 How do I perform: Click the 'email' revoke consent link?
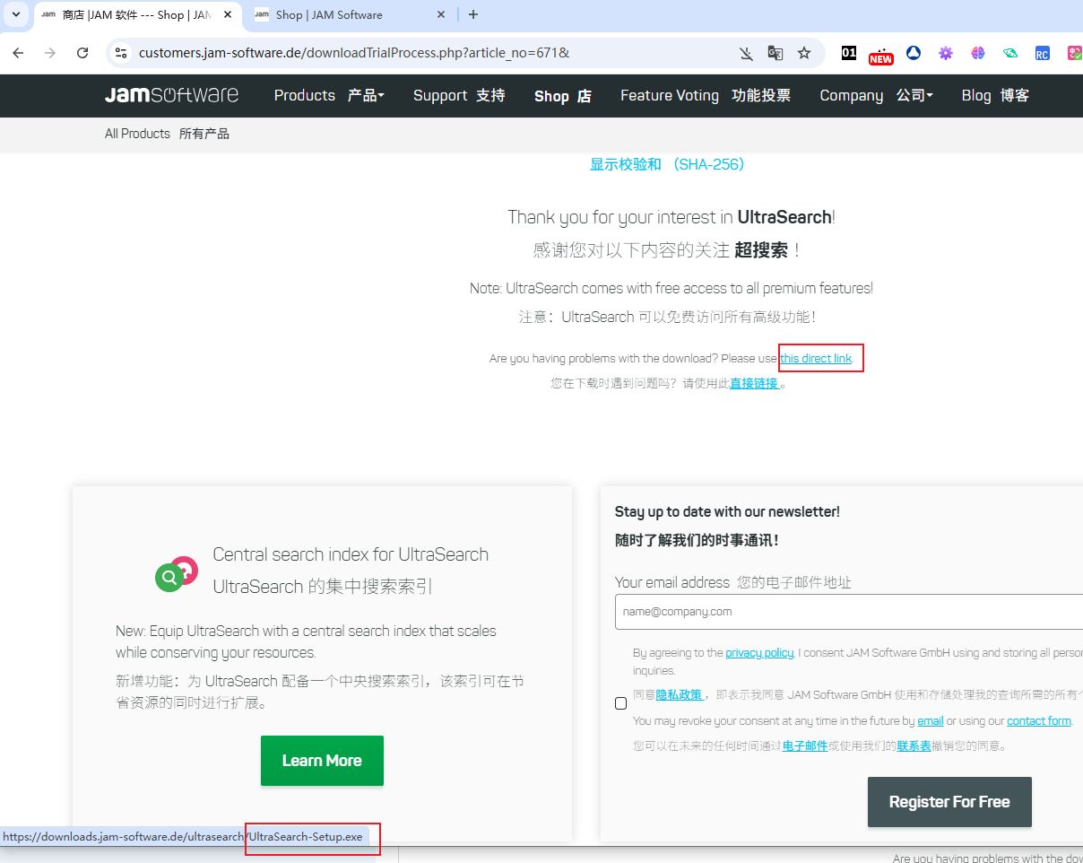tap(930, 720)
